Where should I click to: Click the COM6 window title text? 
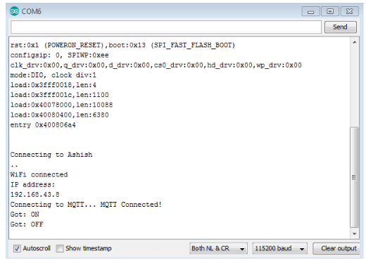coord(32,11)
